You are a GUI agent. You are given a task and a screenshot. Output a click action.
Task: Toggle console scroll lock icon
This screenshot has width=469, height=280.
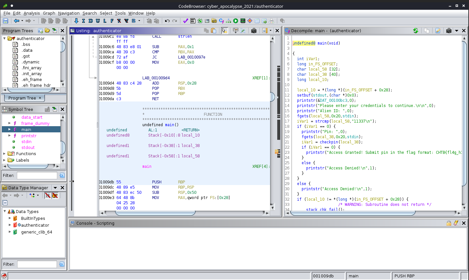pyautogui.click(x=449, y=223)
